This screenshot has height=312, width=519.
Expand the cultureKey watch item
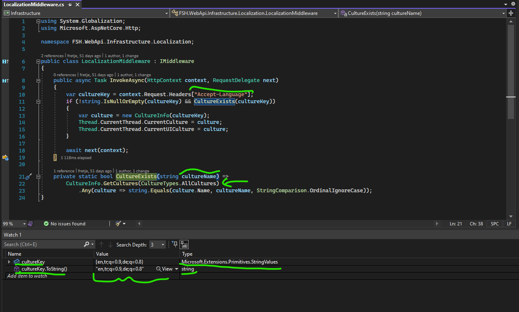pyautogui.click(x=9, y=262)
